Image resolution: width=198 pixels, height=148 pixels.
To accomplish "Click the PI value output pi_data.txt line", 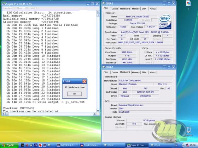I will coord(46,102).
